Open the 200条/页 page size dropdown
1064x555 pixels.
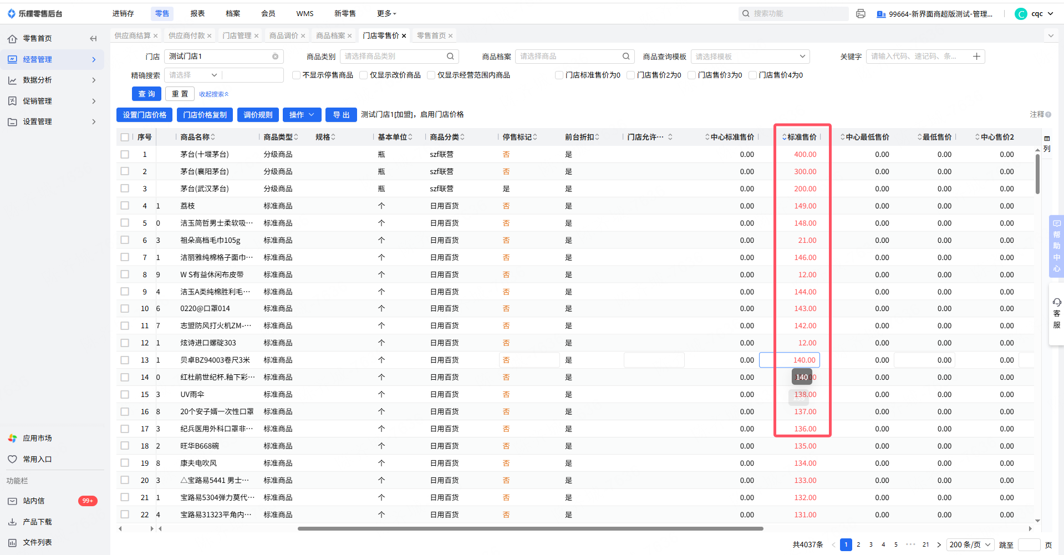pyautogui.click(x=970, y=545)
